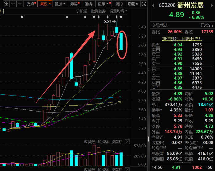
Task: Click the first snowflake event marker
Action: (22, 17)
